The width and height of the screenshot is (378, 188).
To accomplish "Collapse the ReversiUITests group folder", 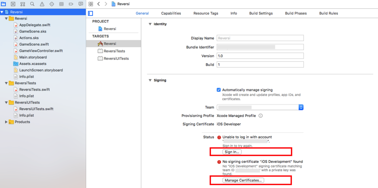I will point(6,102).
